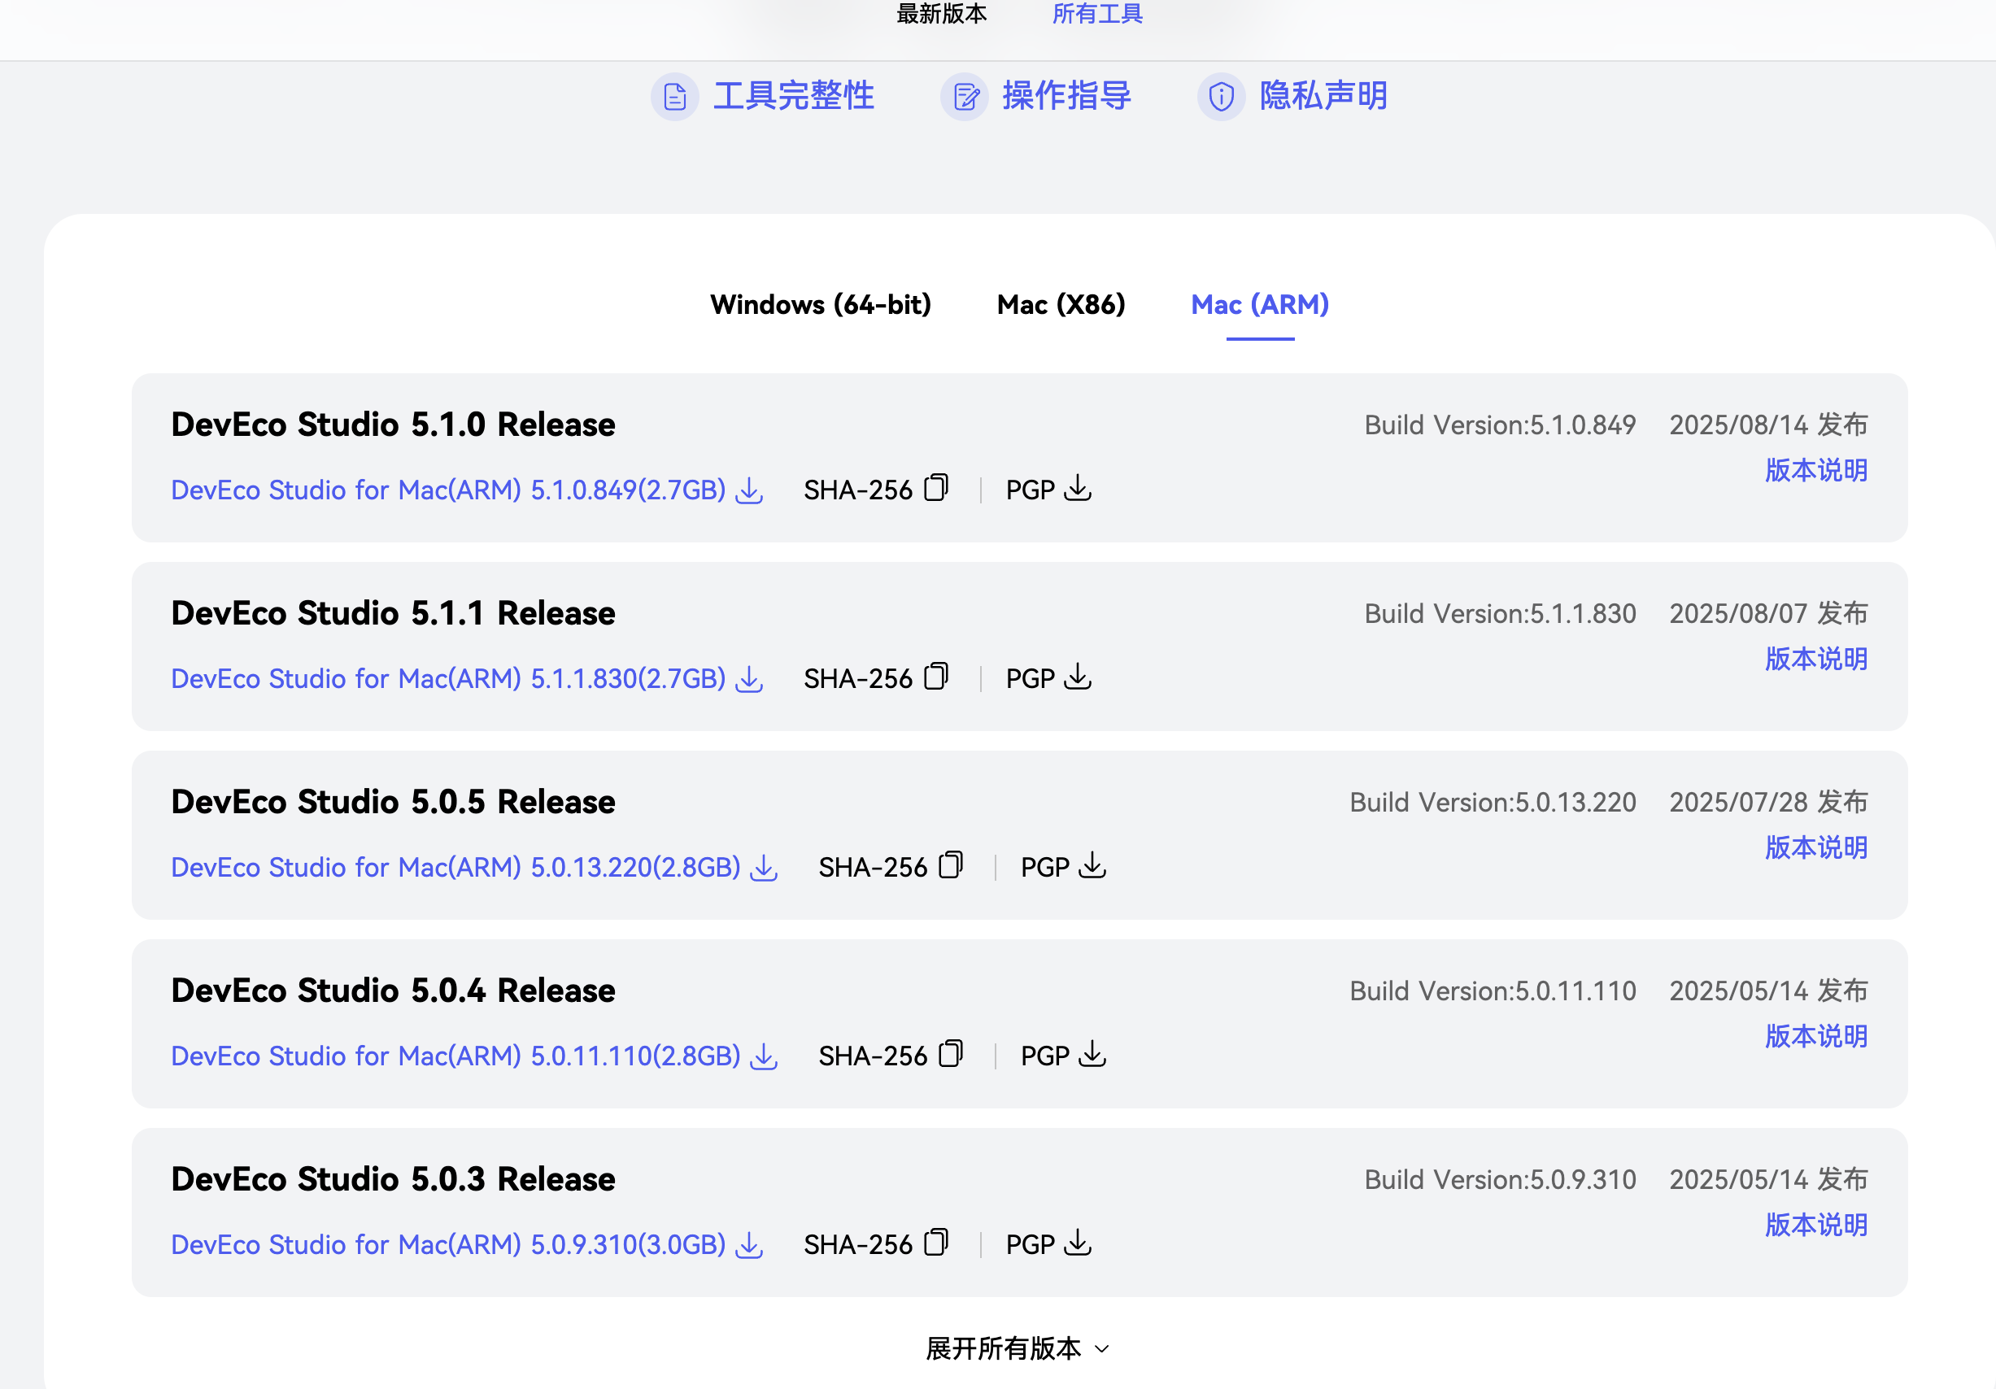
Task: Download PGP file for 5.1.1 Release
Action: coord(1078,677)
